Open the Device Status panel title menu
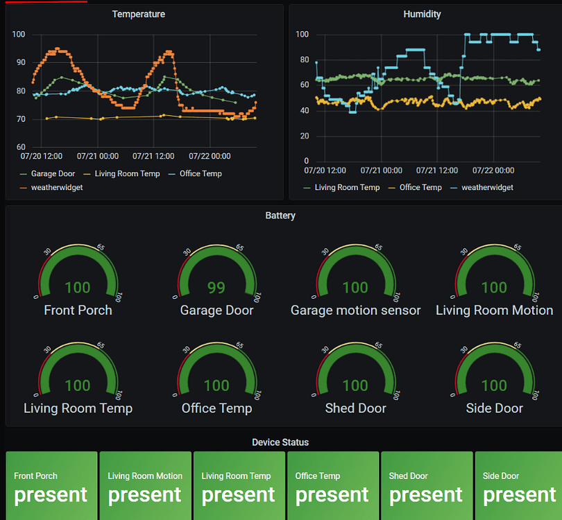 tap(280, 442)
